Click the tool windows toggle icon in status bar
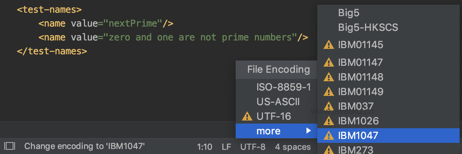Screen dimensions: 462x154 point(10,146)
